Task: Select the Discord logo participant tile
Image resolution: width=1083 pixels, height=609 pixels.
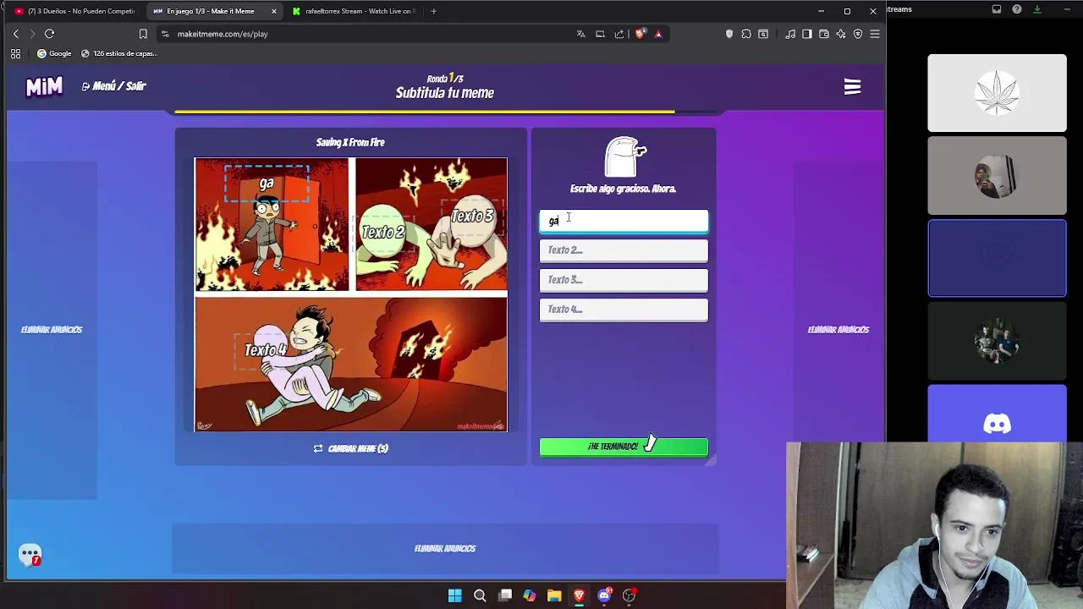Action: [x=997, y=414]
